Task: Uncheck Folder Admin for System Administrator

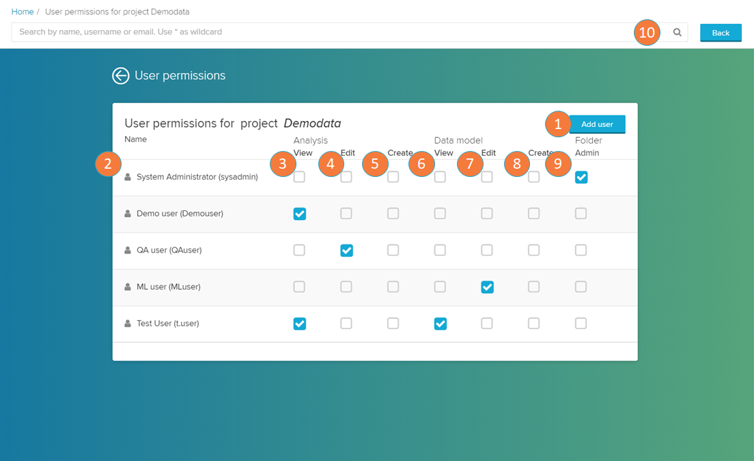Action: [581, 178]
